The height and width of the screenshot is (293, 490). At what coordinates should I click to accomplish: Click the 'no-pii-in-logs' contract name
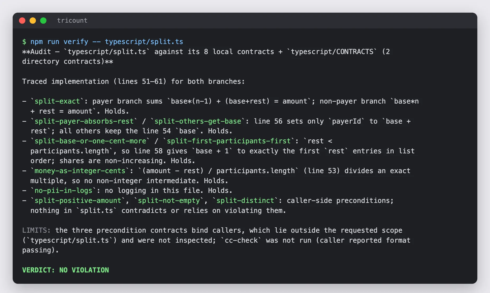click(63, 191)
